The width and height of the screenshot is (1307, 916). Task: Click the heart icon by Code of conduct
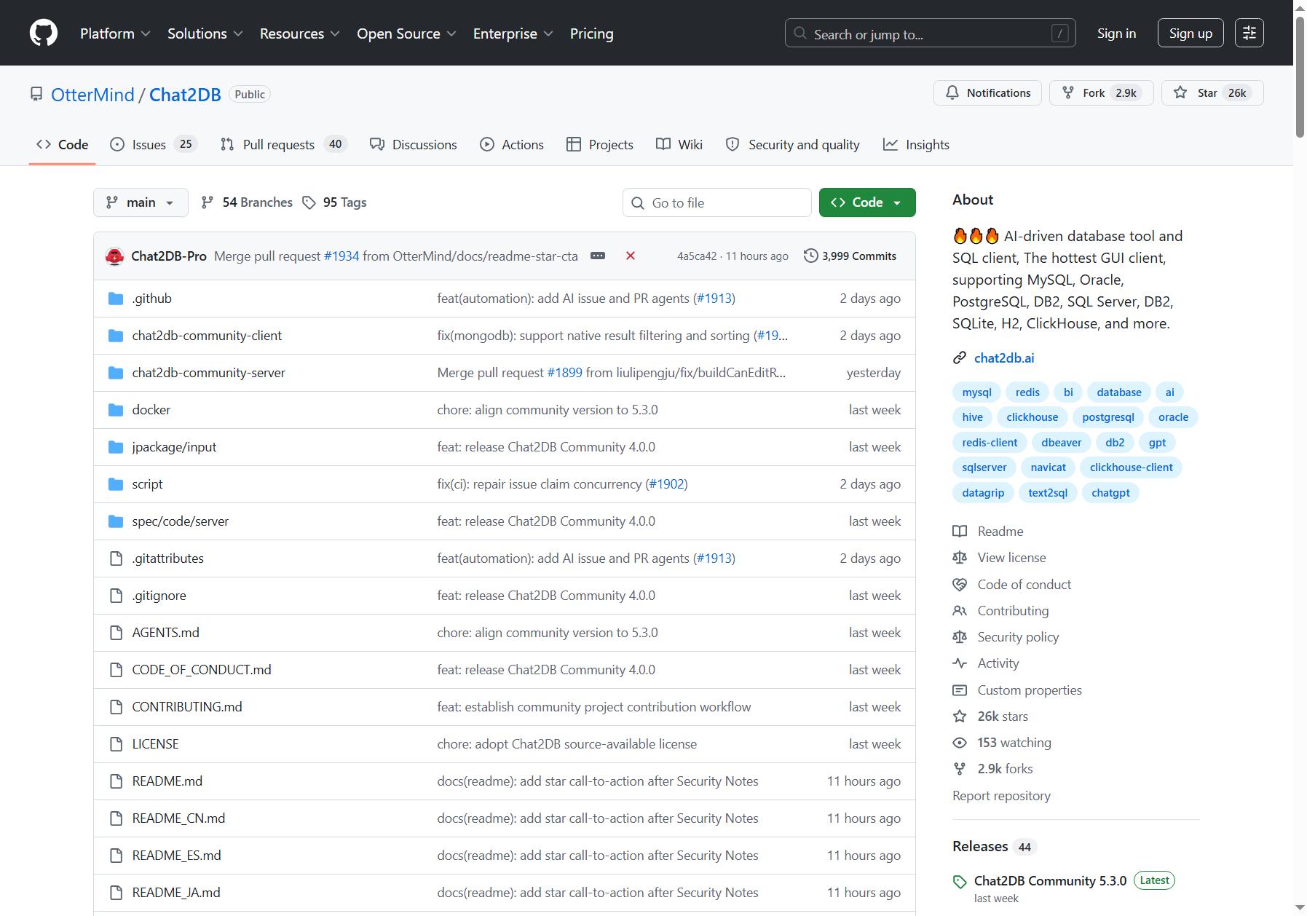(960, 585)
